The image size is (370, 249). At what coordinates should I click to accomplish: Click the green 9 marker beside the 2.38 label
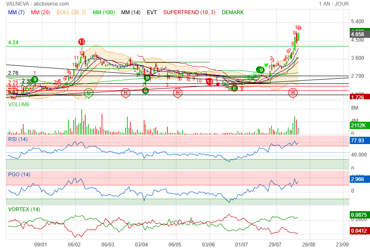35,80
